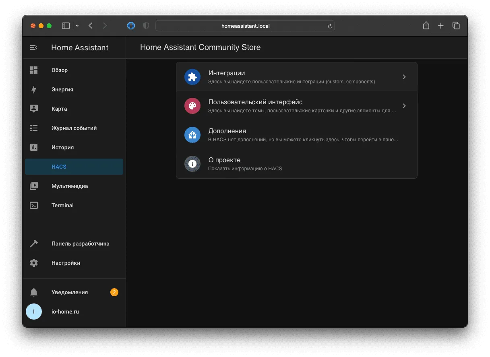Click the Панель разработчика hammer icon
Image resolution: width=490 pixels, height=357 pixels.
(x=34, y=244)
